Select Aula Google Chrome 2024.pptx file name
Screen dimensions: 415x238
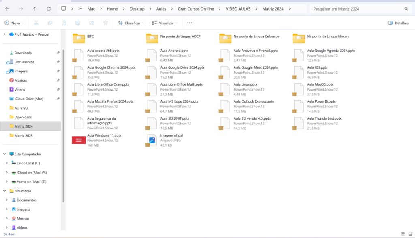click(111, 67)
